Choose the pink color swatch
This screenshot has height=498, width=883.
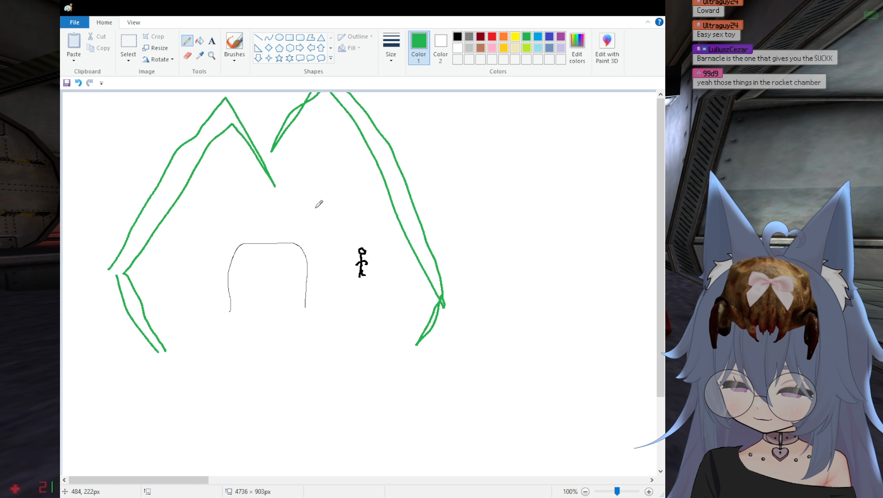point(492,48)
